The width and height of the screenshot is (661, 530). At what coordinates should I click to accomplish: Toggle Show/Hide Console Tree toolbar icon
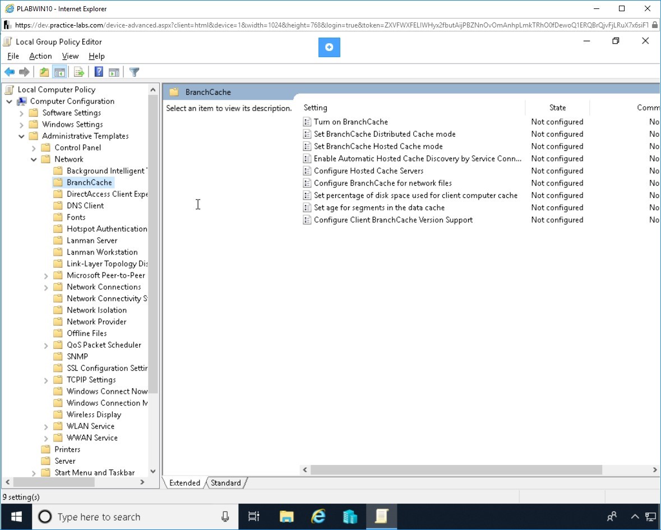tap(60, 72)
